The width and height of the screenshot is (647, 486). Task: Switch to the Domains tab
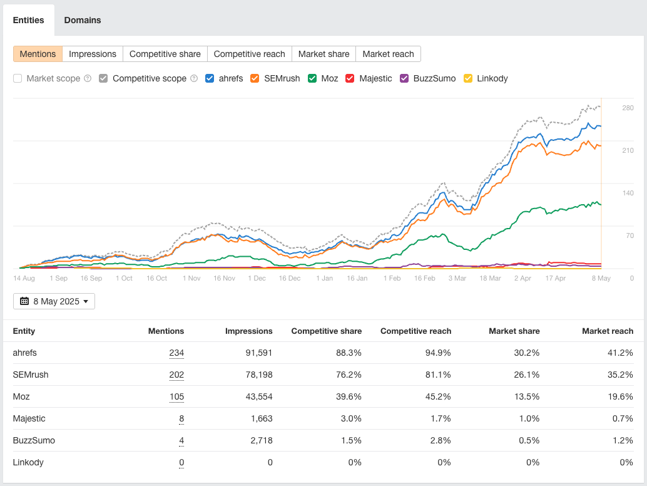pyautogui.click(x=82, y=20)
